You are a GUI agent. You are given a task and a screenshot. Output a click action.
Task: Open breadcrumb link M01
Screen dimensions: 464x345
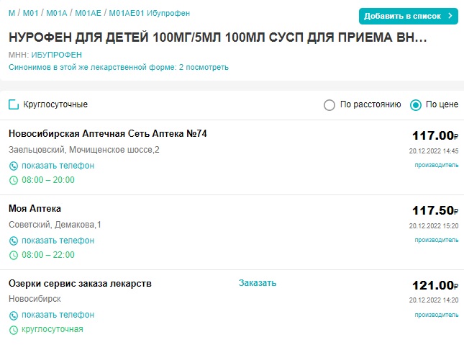click(x=31, y=13)
